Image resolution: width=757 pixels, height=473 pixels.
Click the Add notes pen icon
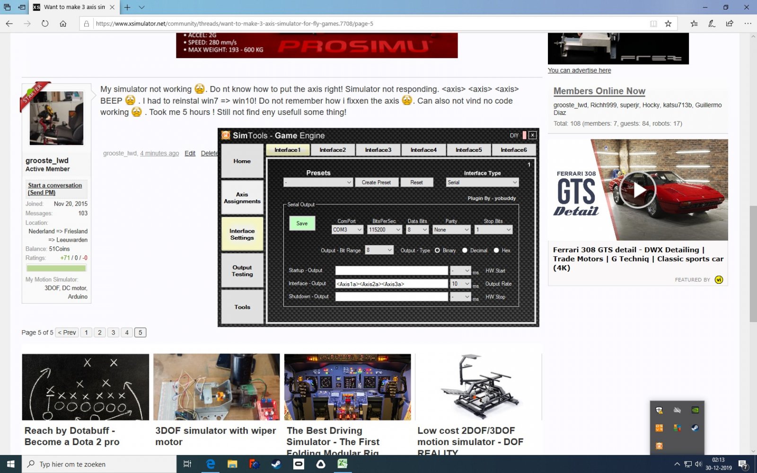click(x=712, y=24)
